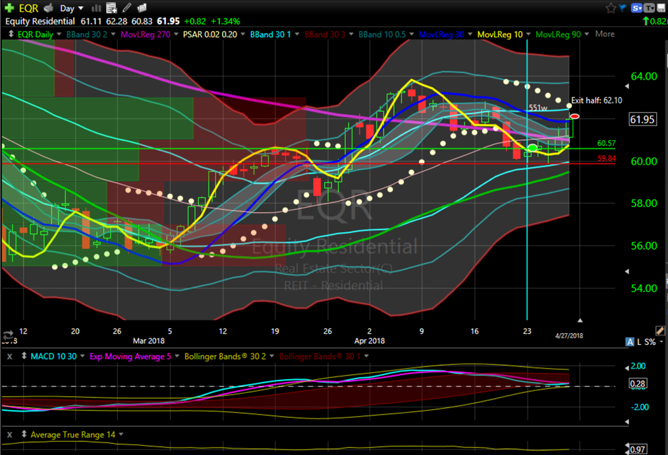Click the green oval entry marker
668x455 pixels.
click(532, 148)
